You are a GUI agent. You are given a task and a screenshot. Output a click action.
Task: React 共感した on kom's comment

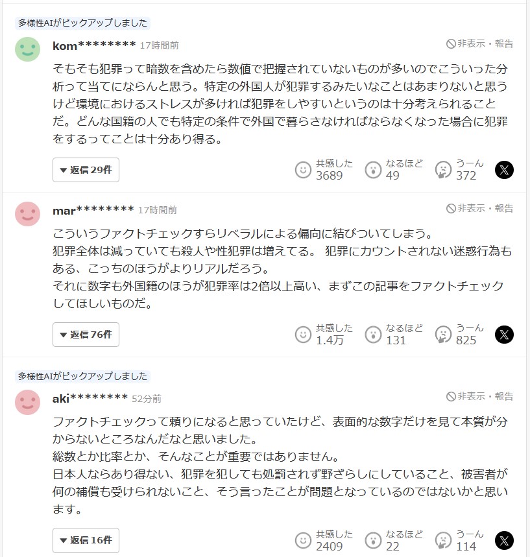click(x=324, y=170)
